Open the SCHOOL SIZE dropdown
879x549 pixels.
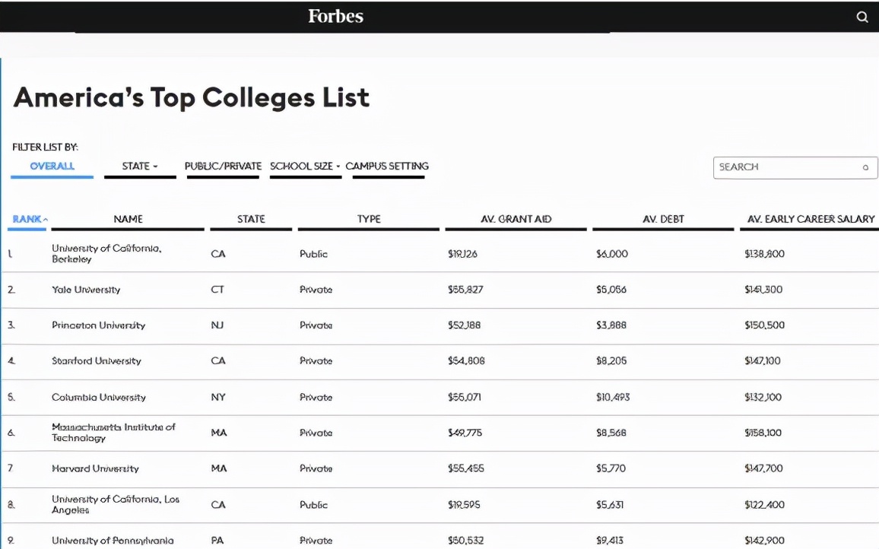[305, 166]
